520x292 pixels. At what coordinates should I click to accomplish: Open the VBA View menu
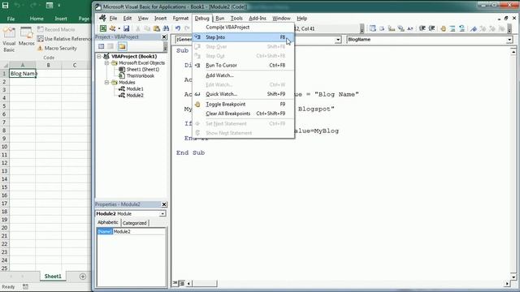tap(143, 19)
